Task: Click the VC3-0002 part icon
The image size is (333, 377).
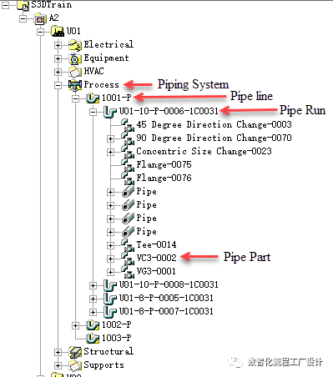Action: [128, 259]
